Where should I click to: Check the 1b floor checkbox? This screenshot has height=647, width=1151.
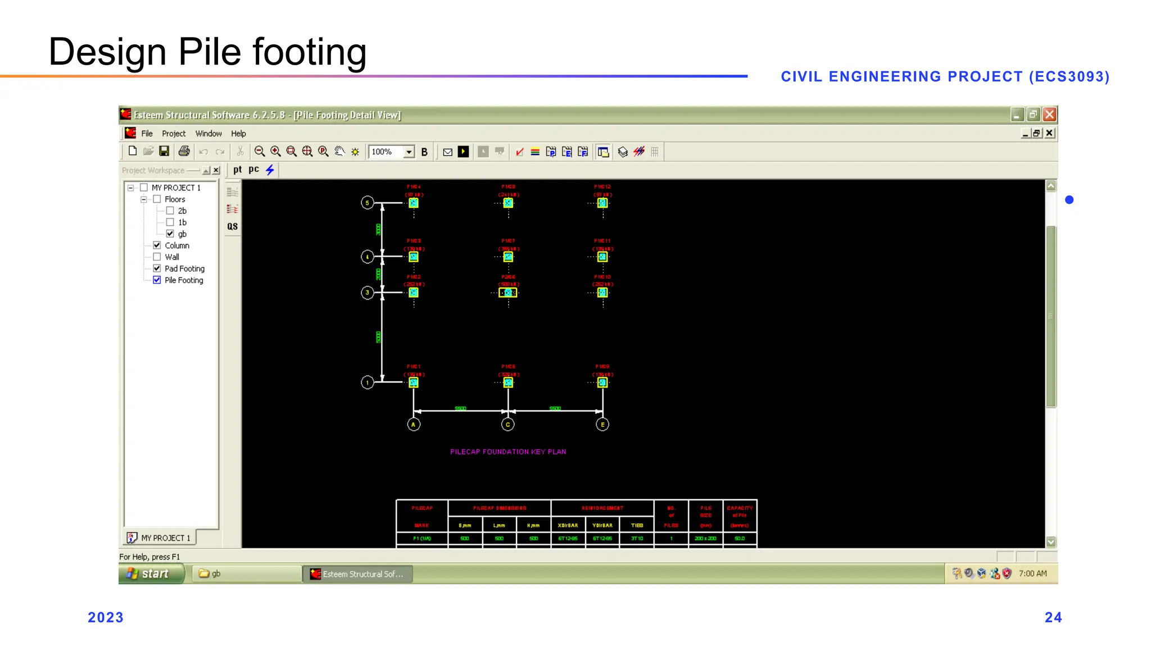click(x=170, y=222)
